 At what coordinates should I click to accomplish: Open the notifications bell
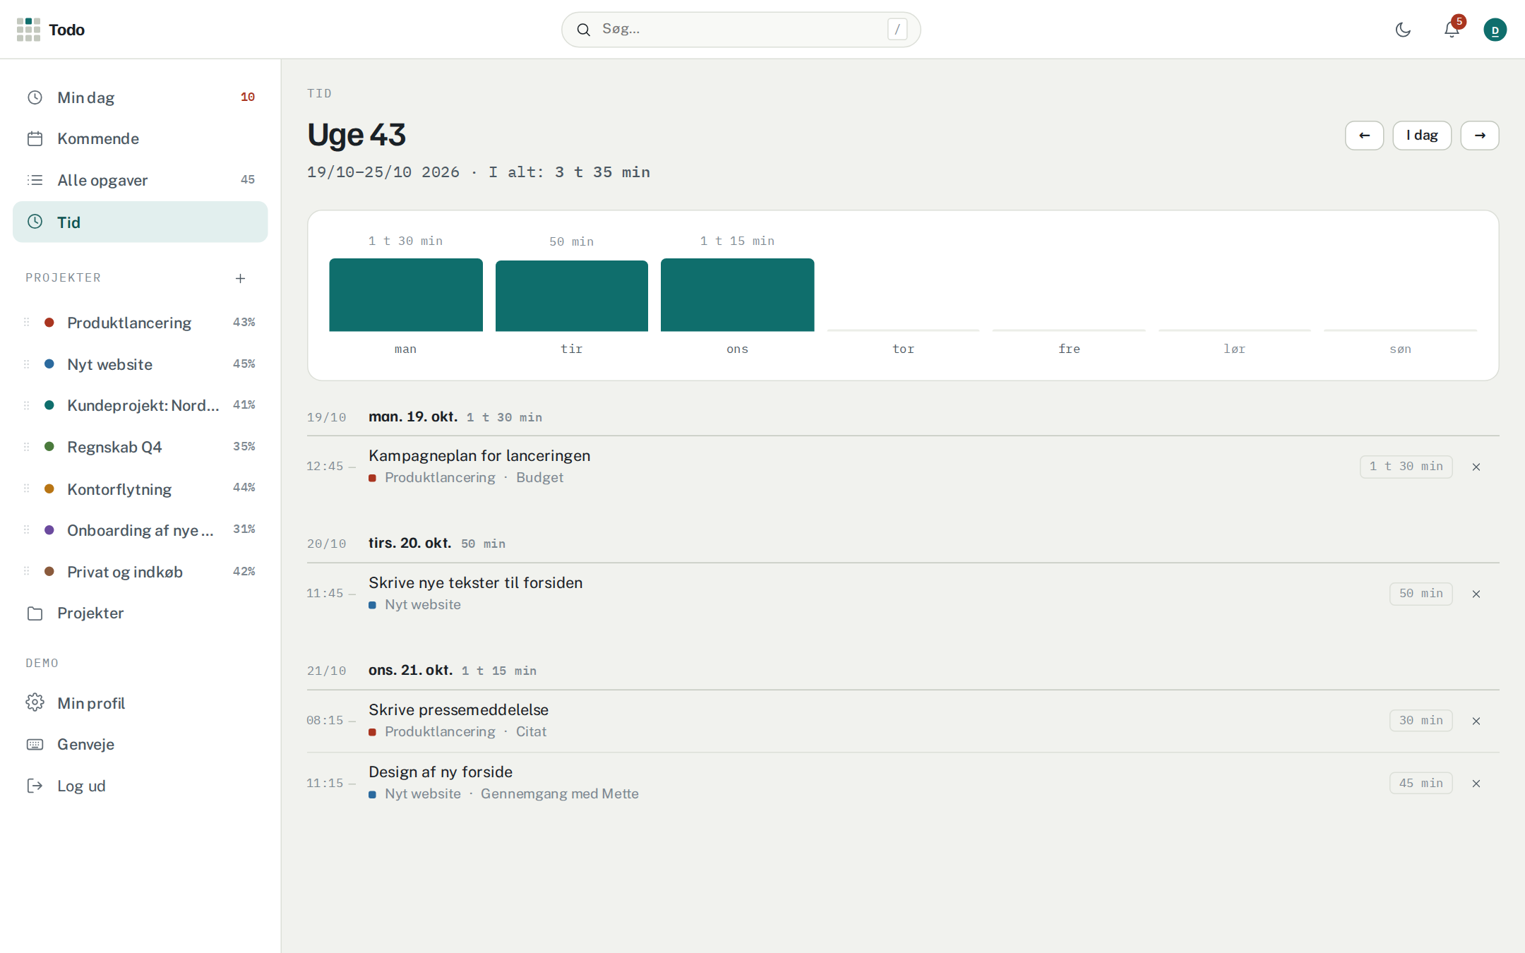click(1452, 30)
